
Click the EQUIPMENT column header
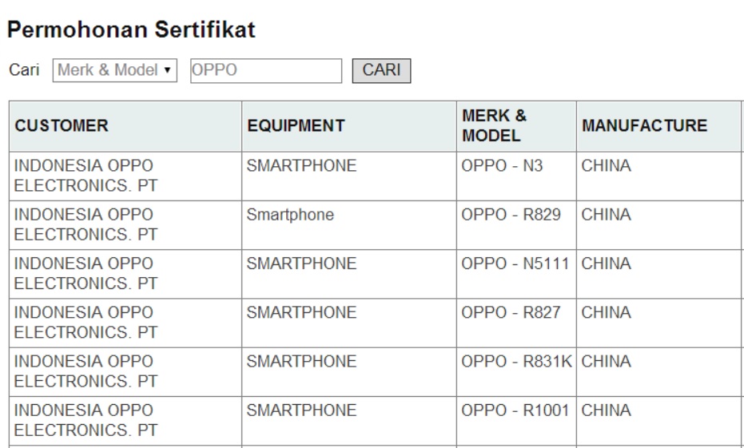[x=349, y=126]
